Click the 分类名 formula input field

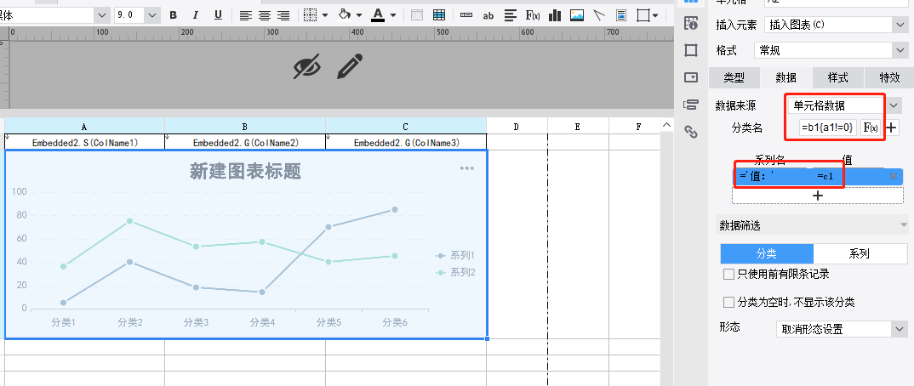tap(828, 128)
